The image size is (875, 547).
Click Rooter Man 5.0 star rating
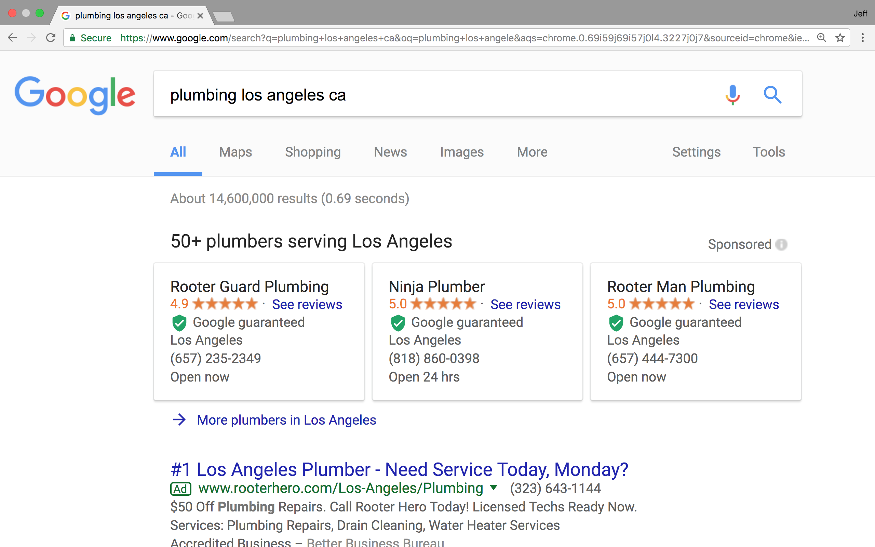pos(651,304)
